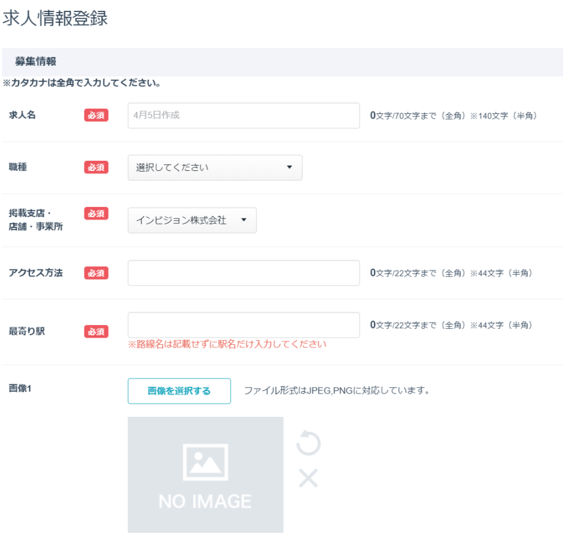This screenshot has width=578, height=541.
Task: Click the 求人情報登録 page title
Action: pos(55,18)
